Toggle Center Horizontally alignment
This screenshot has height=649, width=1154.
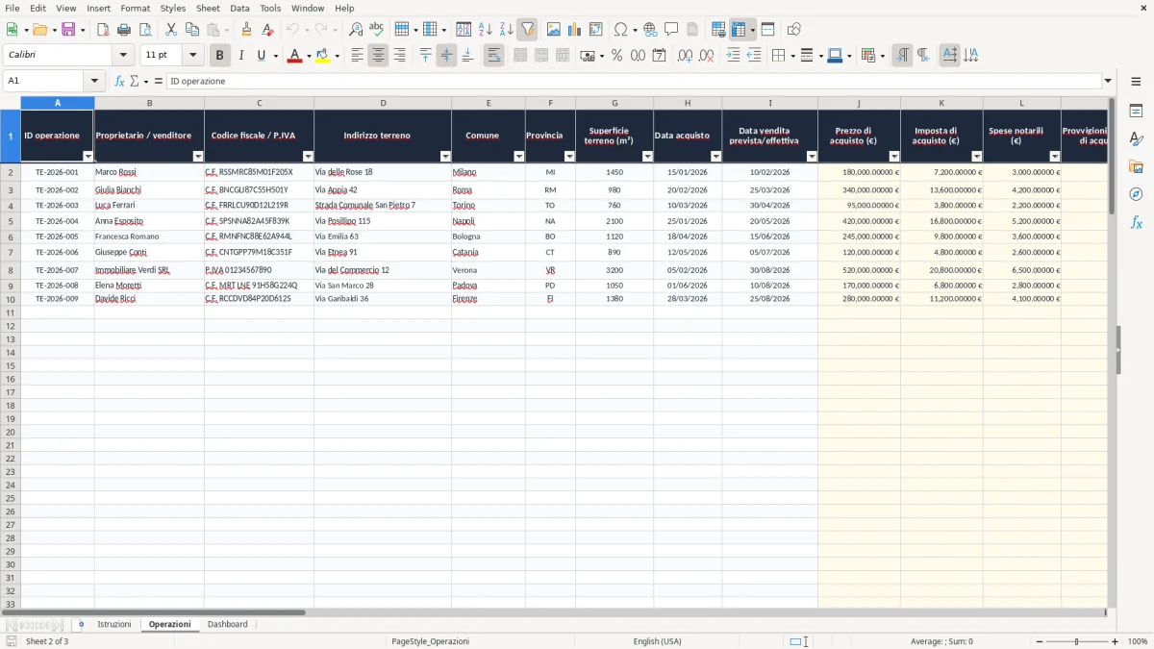(x=378, y=56)
